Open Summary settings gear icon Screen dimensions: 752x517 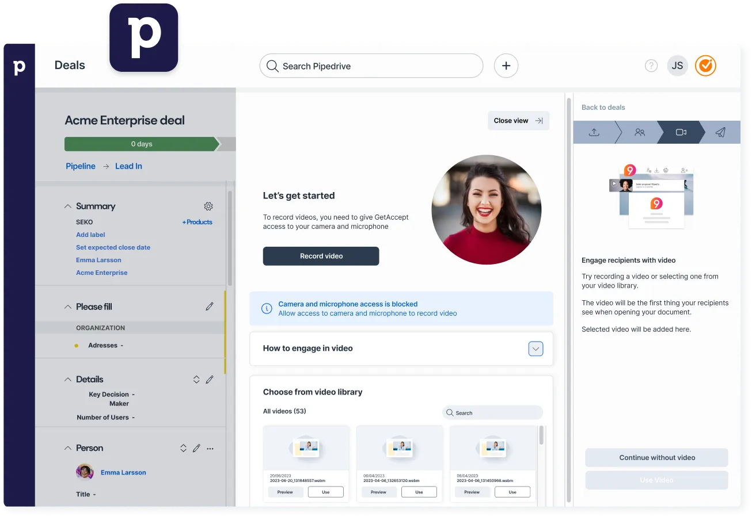pyautogui.click(x=208, y=206)
